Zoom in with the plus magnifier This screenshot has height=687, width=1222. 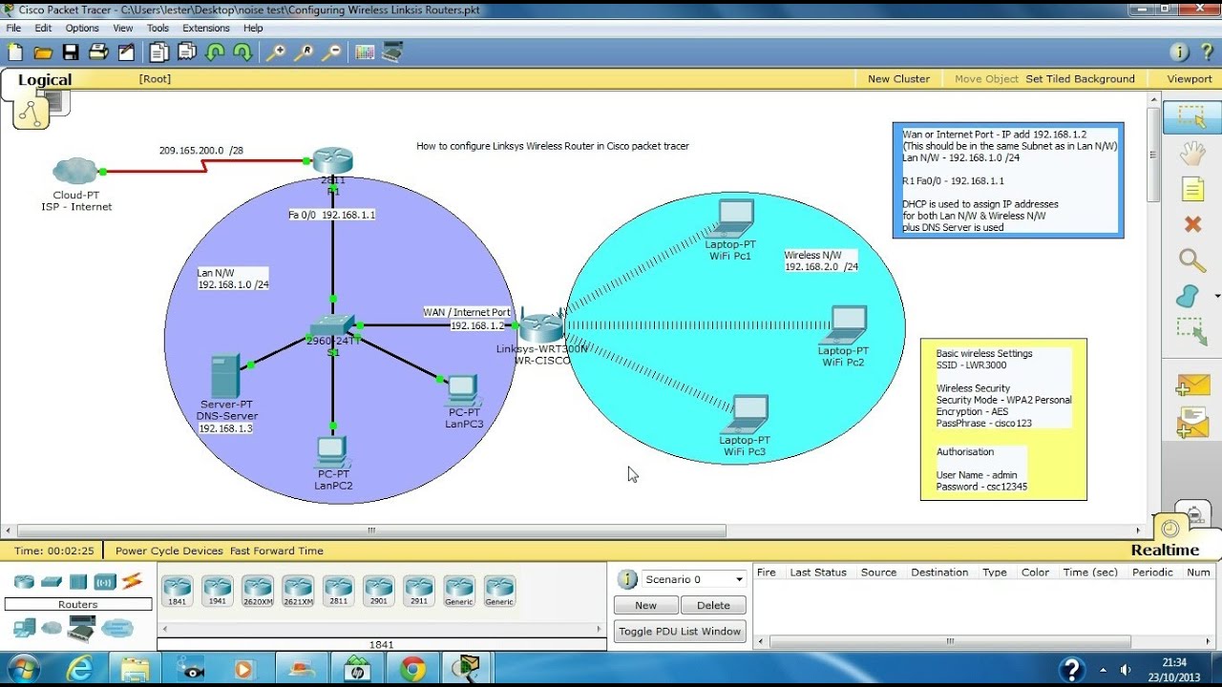pos(276,52)
